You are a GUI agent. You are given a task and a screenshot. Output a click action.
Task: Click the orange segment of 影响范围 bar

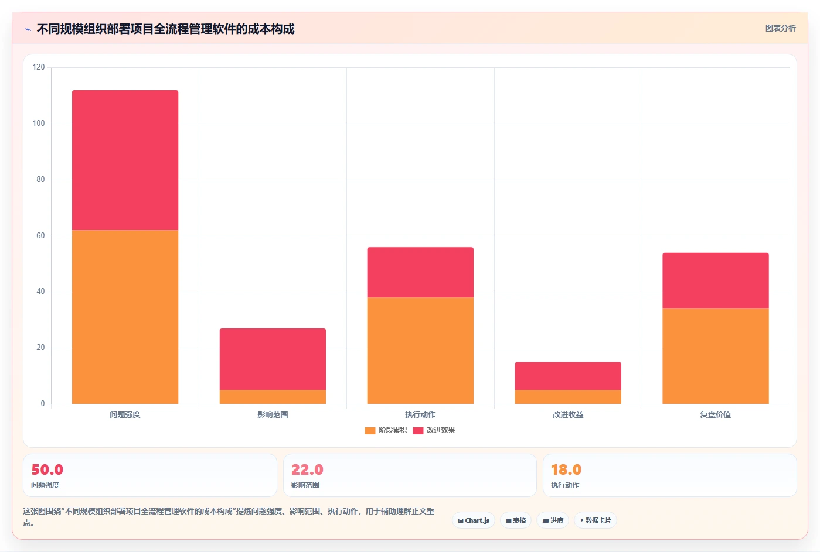273,397
